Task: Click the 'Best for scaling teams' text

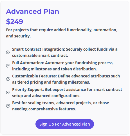Action: tap(33, 103)
